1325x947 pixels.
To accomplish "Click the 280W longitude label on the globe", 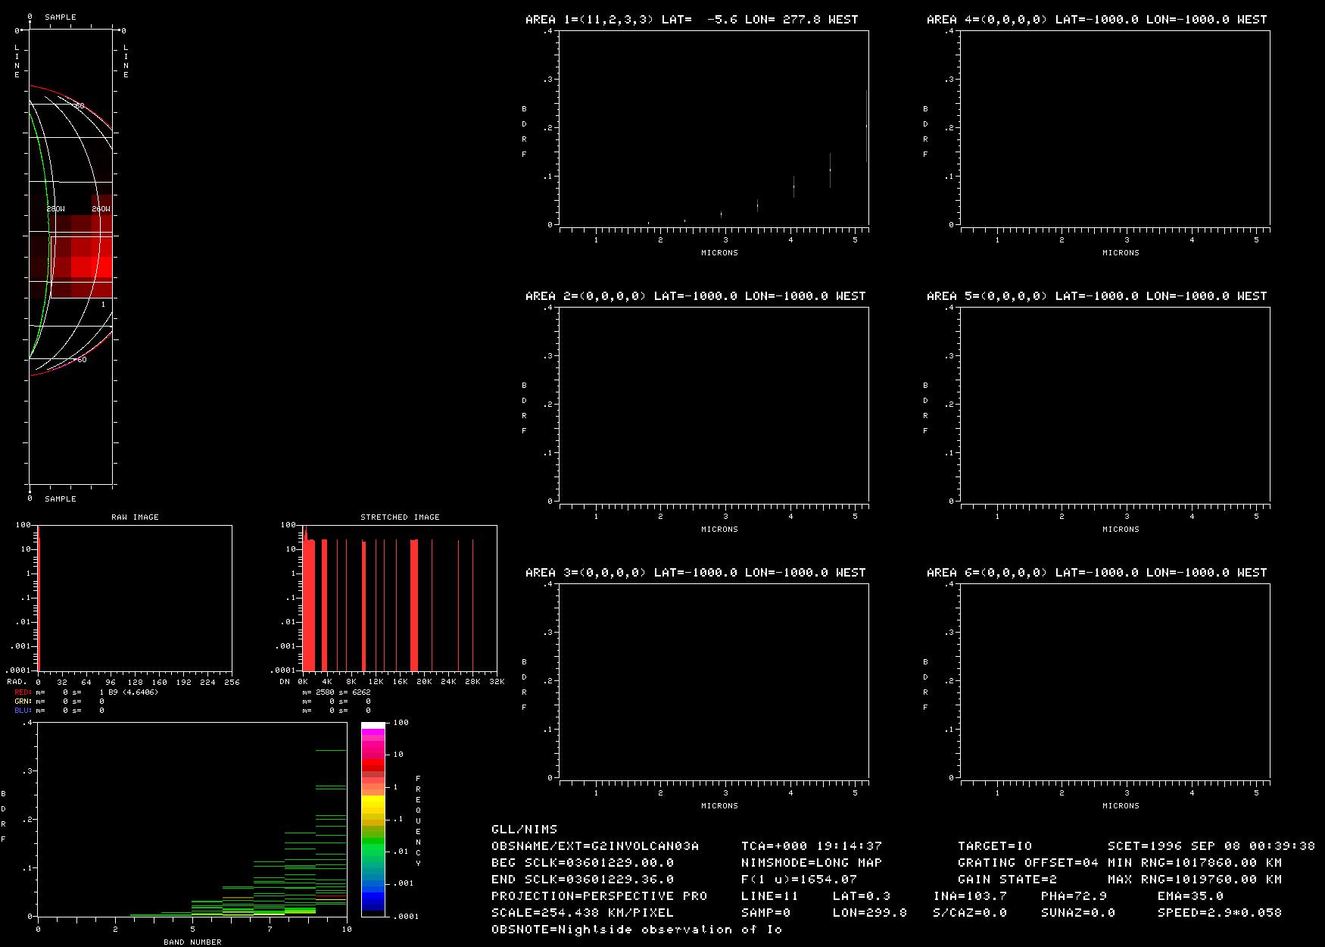I will 56,209.
